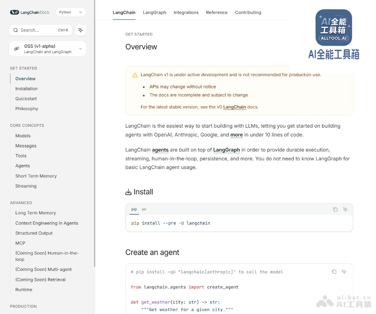Switch to the LangGraph tab
The height and width of the screenshot is (314, 376).
pyautogui.click(x=155, y=13)
